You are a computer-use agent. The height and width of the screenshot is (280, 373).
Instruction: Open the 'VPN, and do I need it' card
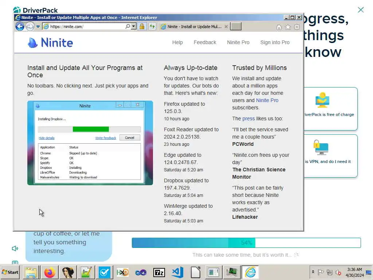point(331,156)
